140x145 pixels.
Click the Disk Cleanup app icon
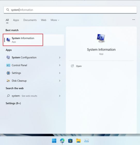coord(8,81)
